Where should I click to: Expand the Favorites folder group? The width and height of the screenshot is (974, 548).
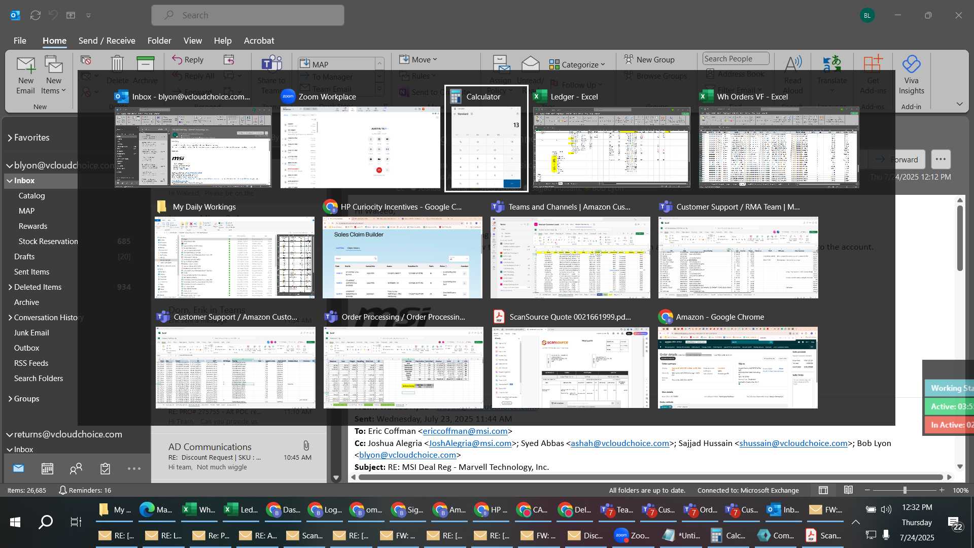click(x=10, y=138)
